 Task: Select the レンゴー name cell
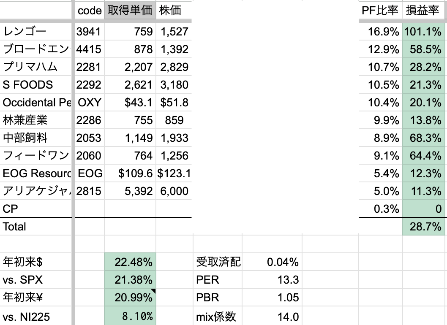click(x=35, y=31)
